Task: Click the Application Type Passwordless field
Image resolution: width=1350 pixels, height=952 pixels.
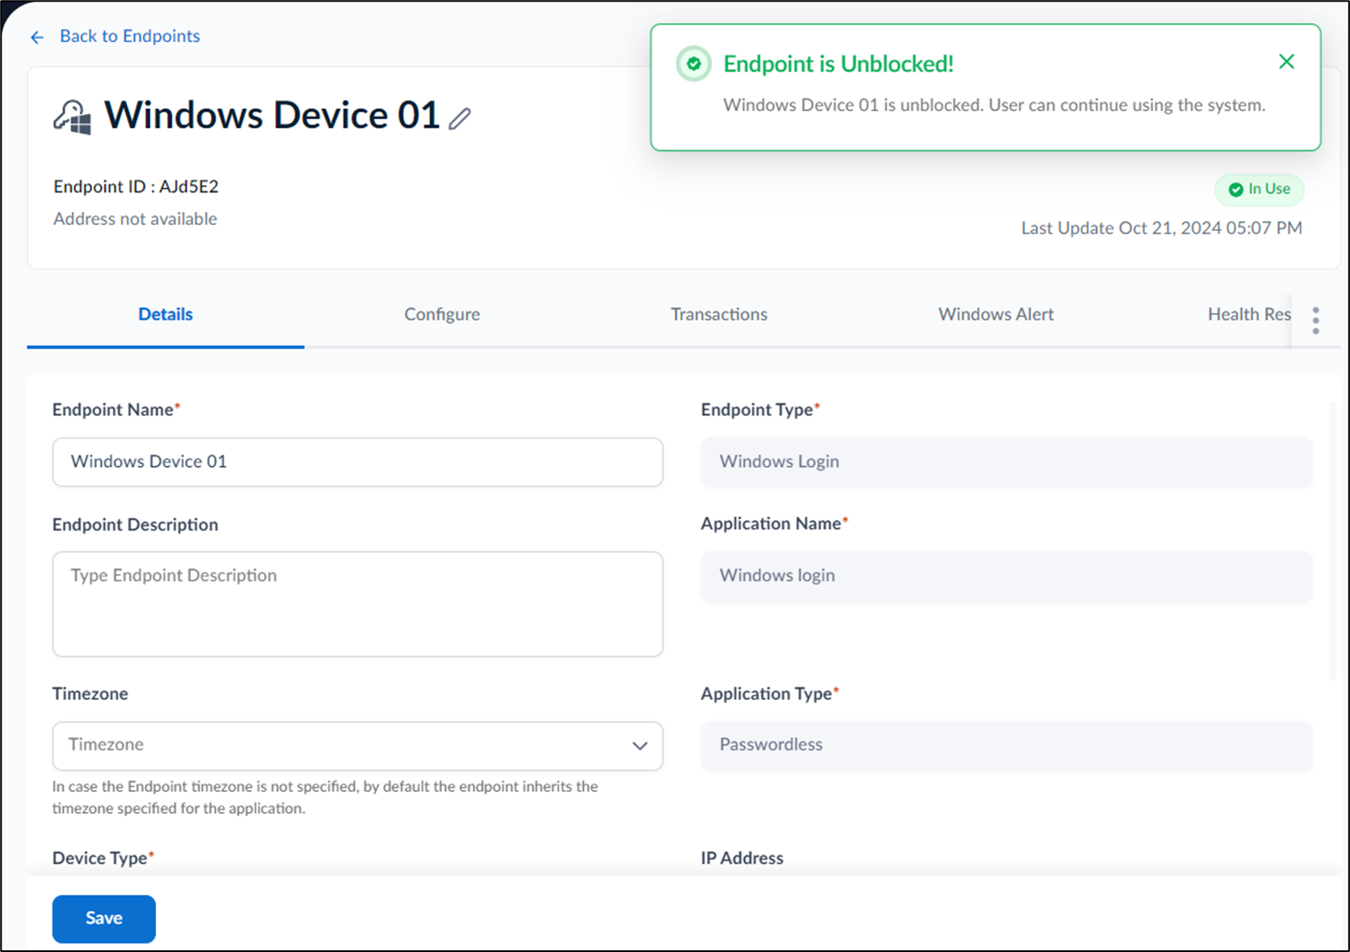Action: pyautogui.click(x=1007, y=745)
